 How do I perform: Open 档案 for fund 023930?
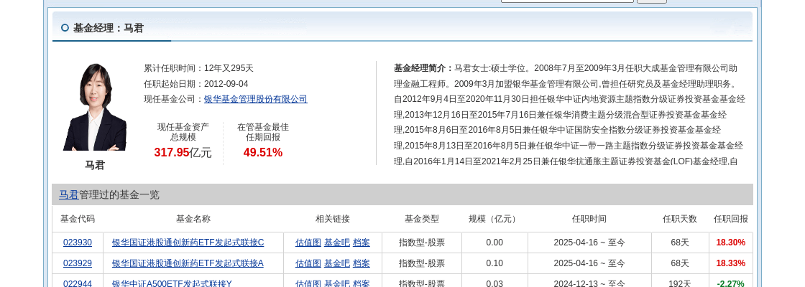click(362, 243)
